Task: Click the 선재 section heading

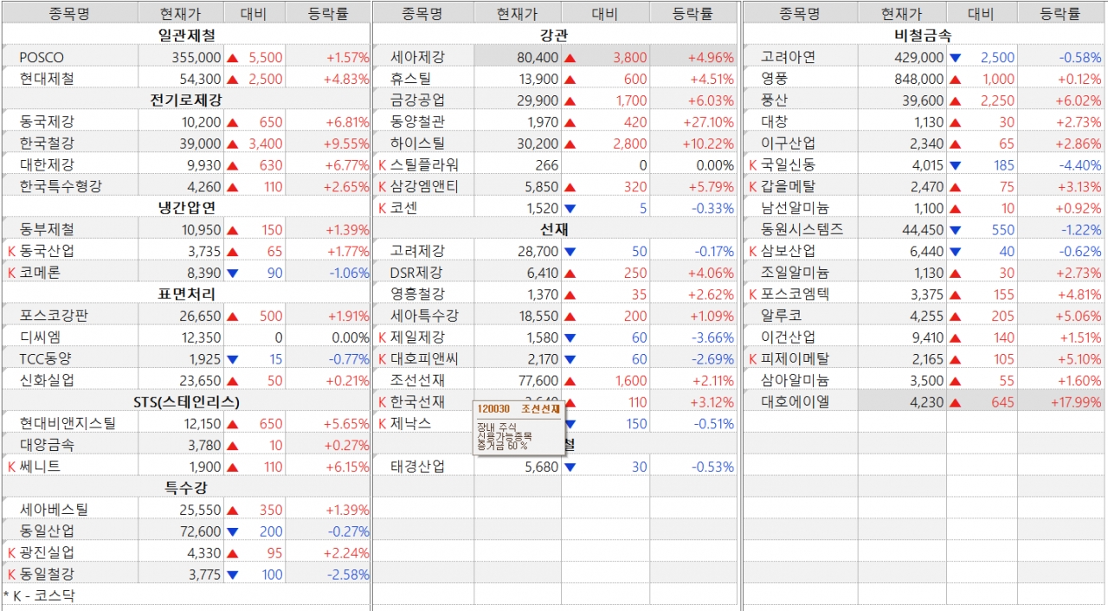Action: (x=554, y=230)
